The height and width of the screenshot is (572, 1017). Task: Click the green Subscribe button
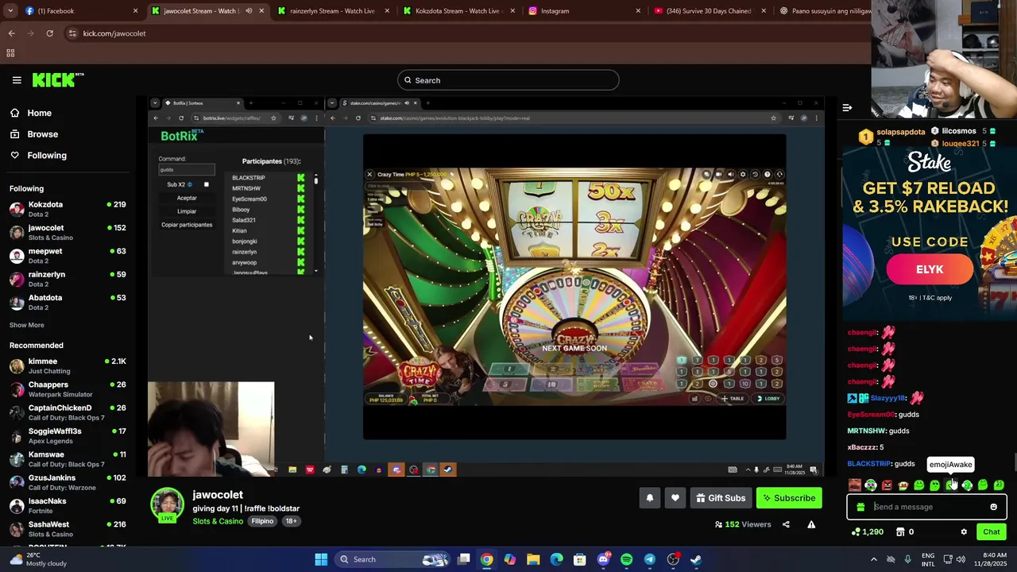789,498
